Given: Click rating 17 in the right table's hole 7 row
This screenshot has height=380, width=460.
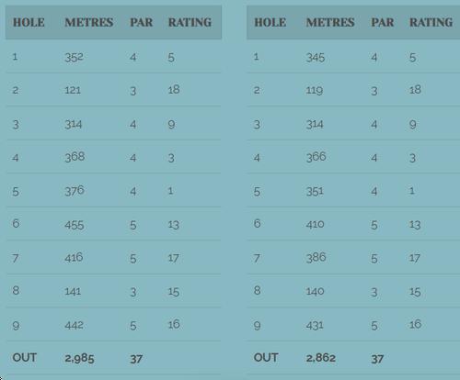Looking at the screenshot, I should click(x=415, y=259).
